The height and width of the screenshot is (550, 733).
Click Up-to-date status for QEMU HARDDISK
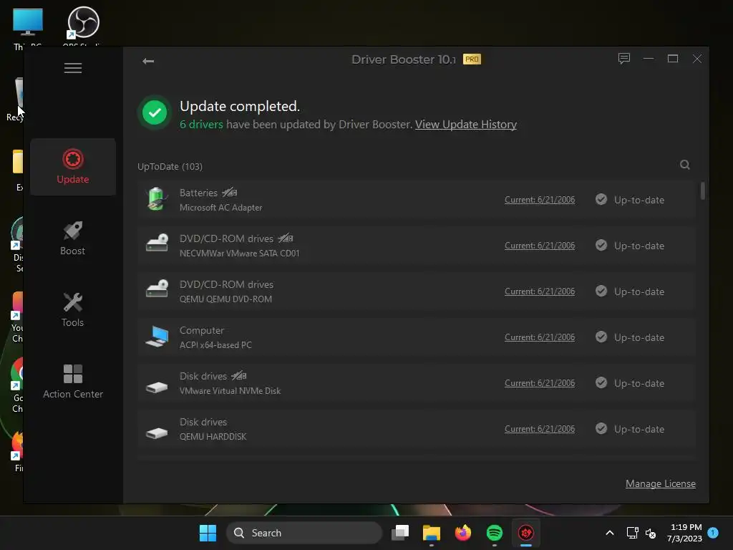coord(630,429)
